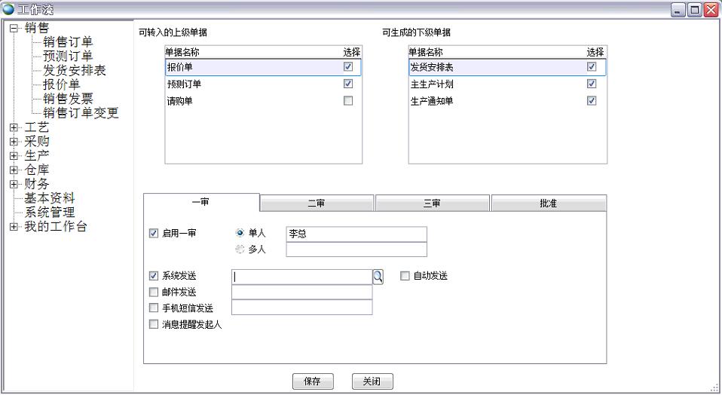The width and height of the screenshot is (722, 395).
Task: Switch to the 二审 tab
Action: [317, 204]
